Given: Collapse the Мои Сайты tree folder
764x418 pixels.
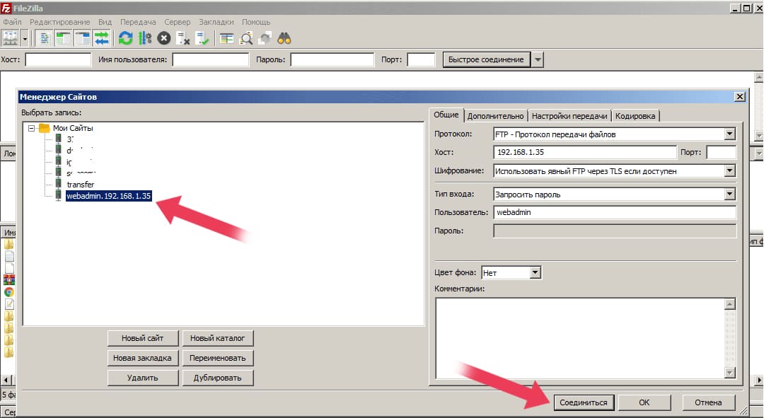Looking at the screenshot, I should [31, 128].
